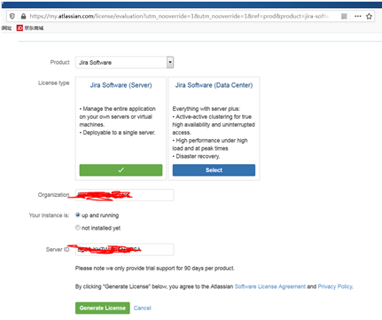Open the QR code icon in address bar

pos(344,16)
